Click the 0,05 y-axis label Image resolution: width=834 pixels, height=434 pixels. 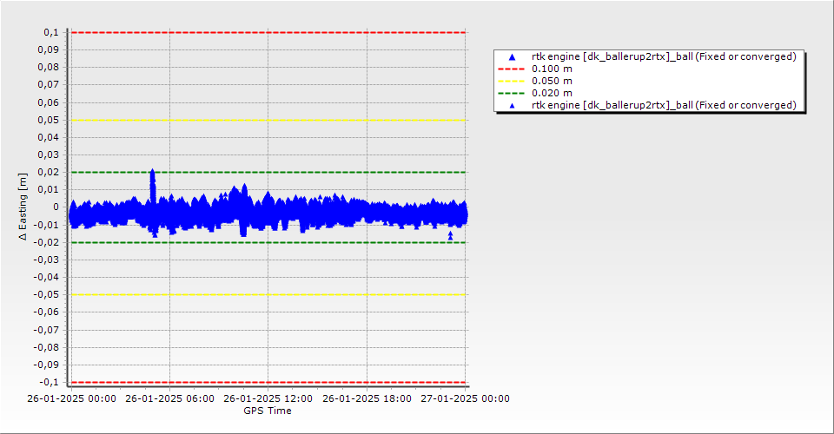point(49,120)
